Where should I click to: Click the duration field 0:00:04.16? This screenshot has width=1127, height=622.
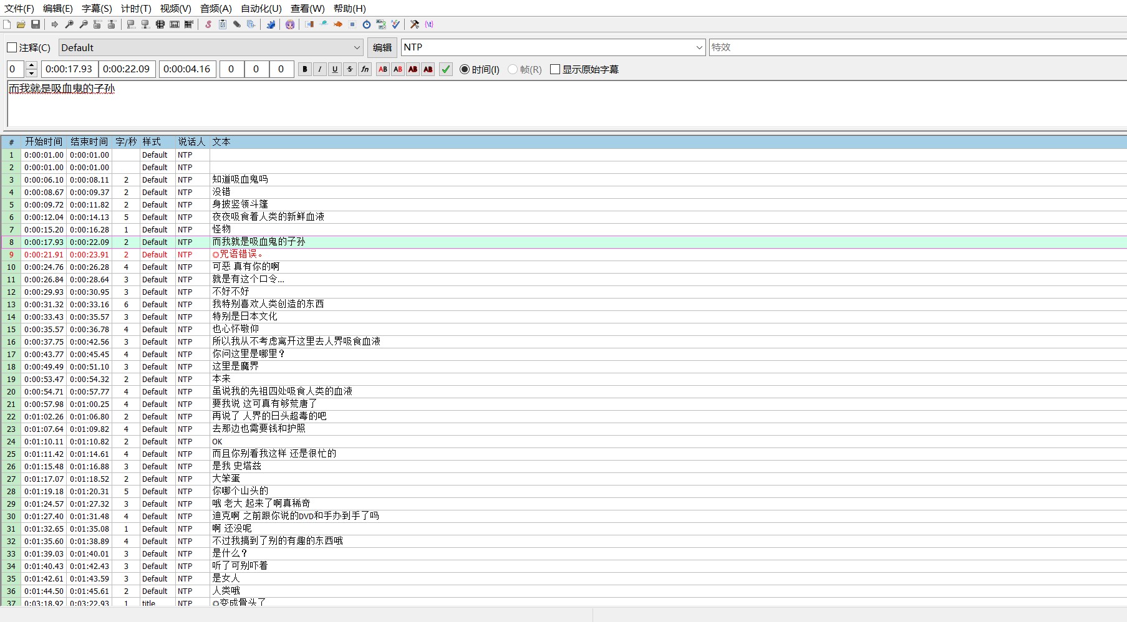pos(187,69)
